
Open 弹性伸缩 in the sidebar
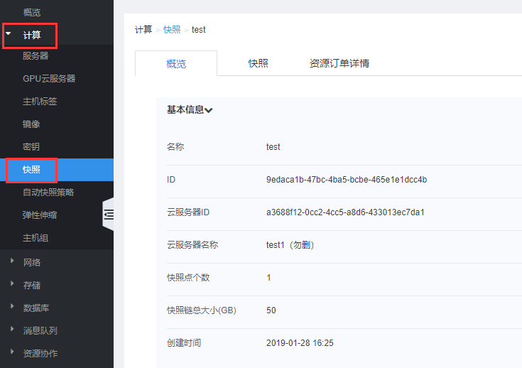[40, 215]
